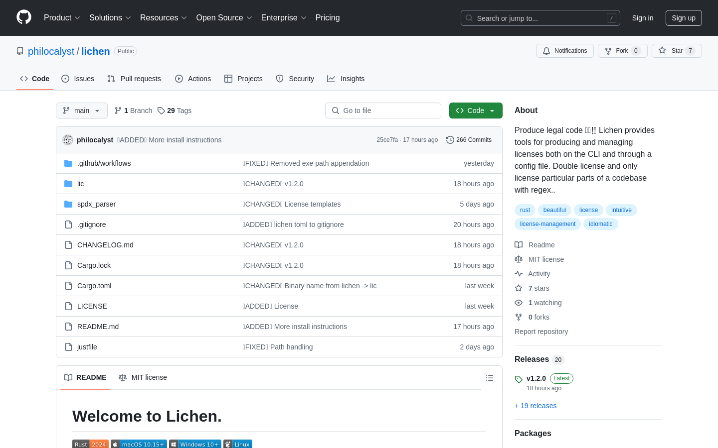The image size is (718, 448).
Task: Open the philocalyst owner link
Action: point(51,51)
